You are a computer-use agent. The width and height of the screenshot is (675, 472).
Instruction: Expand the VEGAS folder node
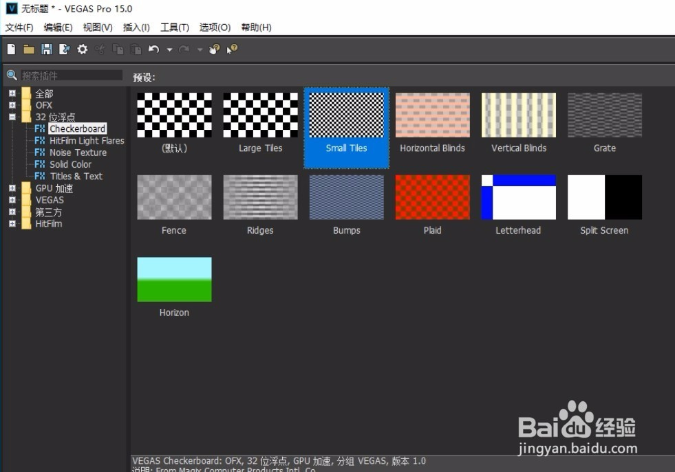12,200
